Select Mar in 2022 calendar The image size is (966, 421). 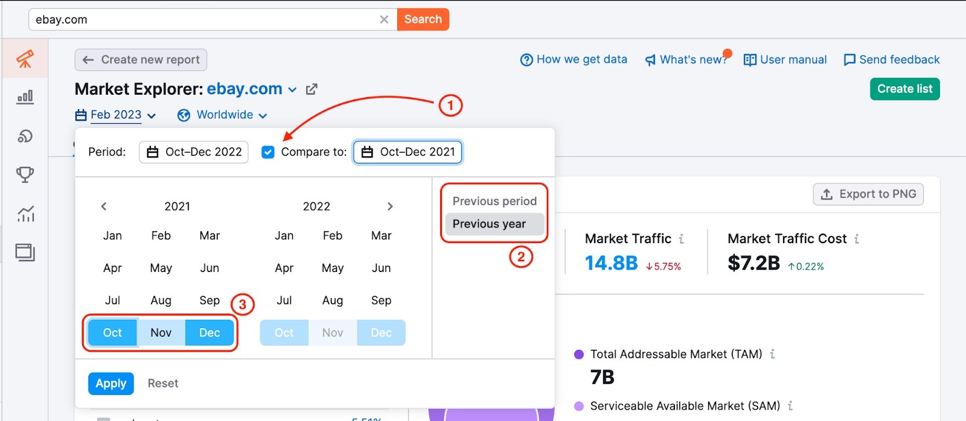382,236
